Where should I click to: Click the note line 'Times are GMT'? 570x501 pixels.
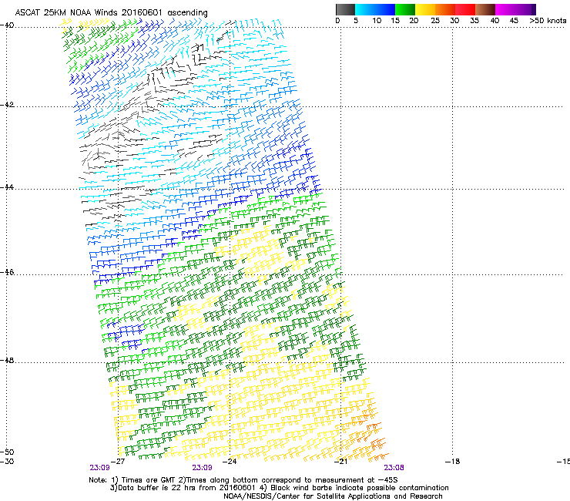pyautogui.click(x=149, y=480)
